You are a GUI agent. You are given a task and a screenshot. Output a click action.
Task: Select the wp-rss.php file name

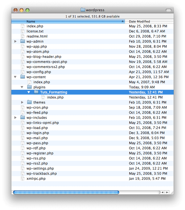pyautogui.click(x=36, y=158)
